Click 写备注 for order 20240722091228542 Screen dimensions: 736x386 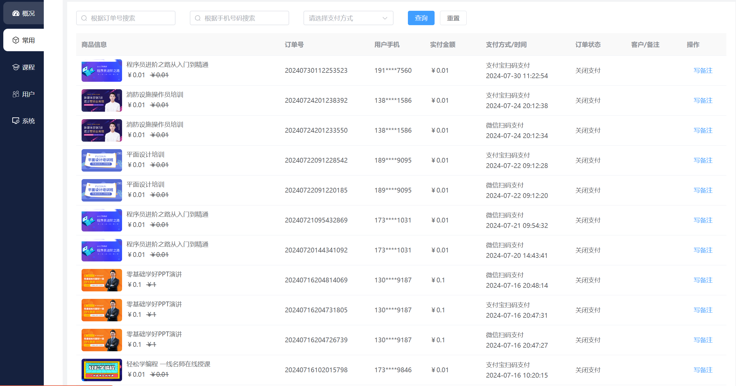coord(703,161)
